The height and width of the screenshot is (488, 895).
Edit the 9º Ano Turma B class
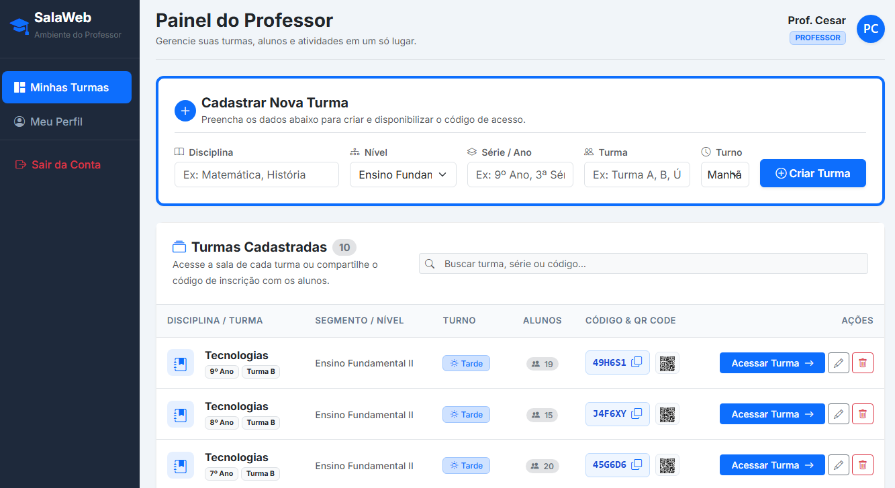pos(838,363)
